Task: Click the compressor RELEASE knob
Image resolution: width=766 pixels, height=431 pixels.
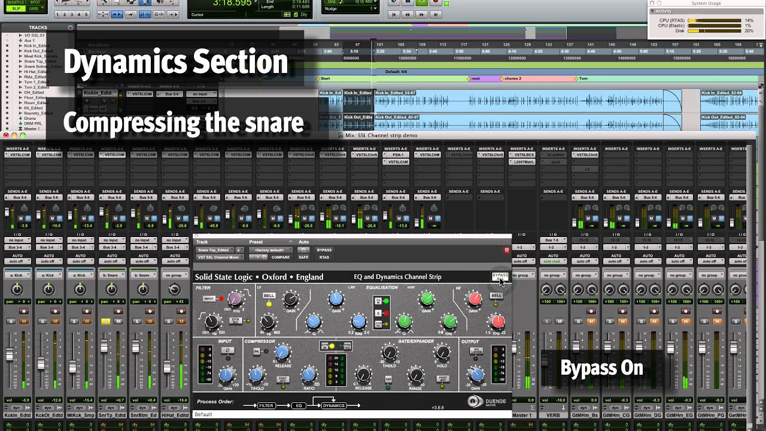Action: coord(282,352)
